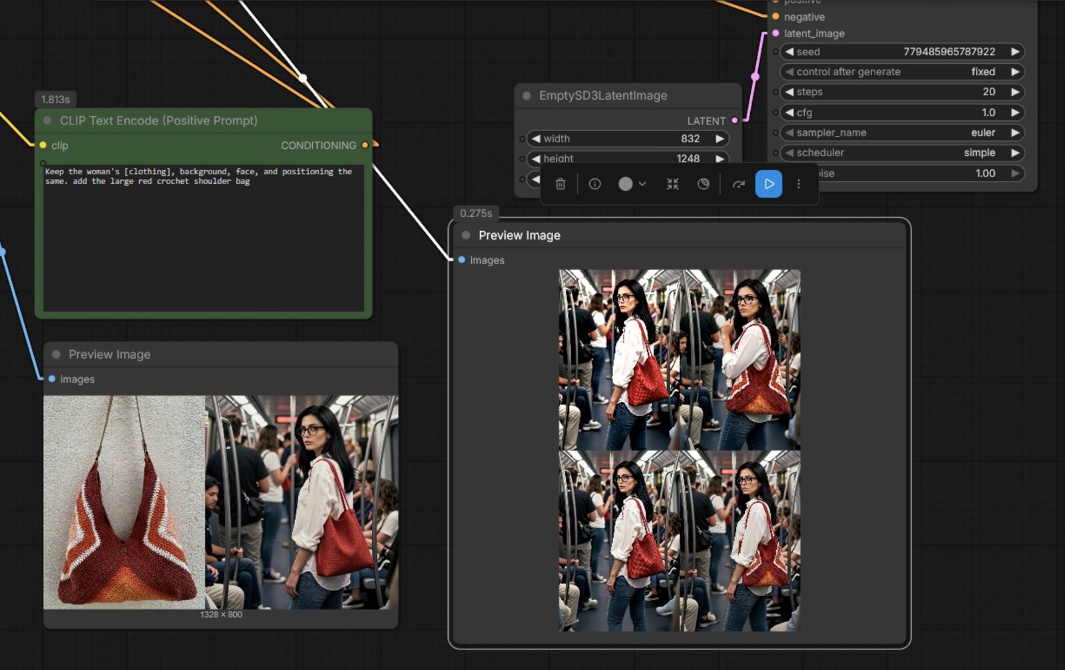The width and height of the screenshot is (1065, 670).
Task: Open node info from the floating toolbar
Action: [595, 184]
